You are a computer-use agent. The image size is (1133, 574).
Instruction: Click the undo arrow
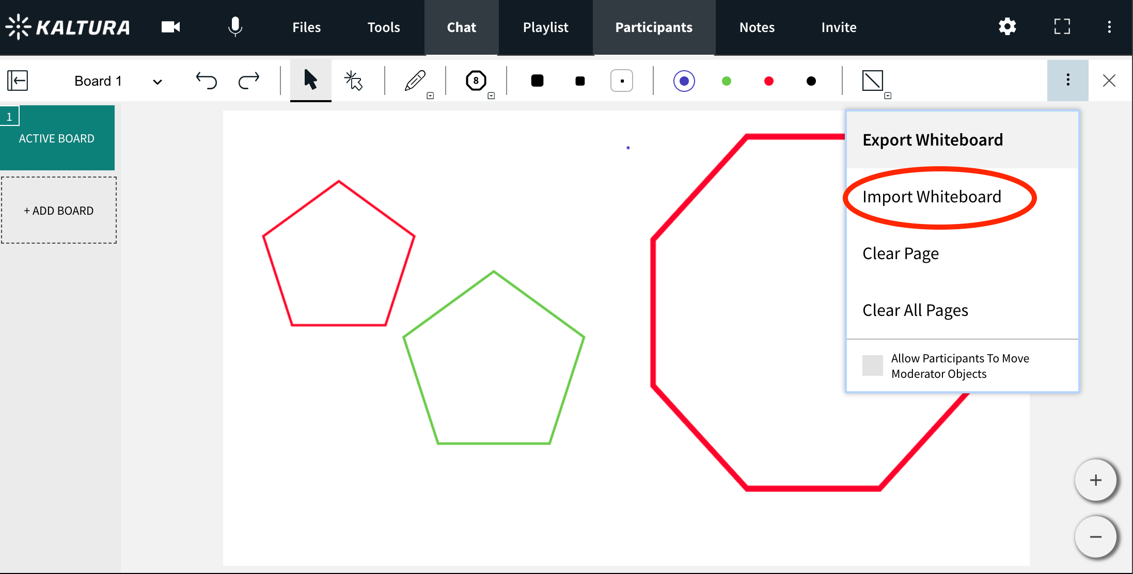pyautogui.click(x=206, y=81)
